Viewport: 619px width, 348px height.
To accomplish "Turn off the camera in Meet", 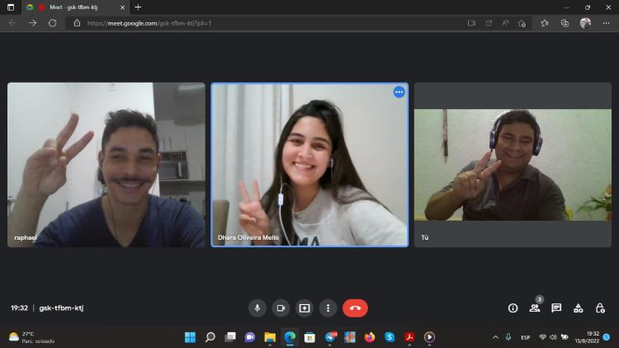I will pyautogui.click(x=281, y=308).
